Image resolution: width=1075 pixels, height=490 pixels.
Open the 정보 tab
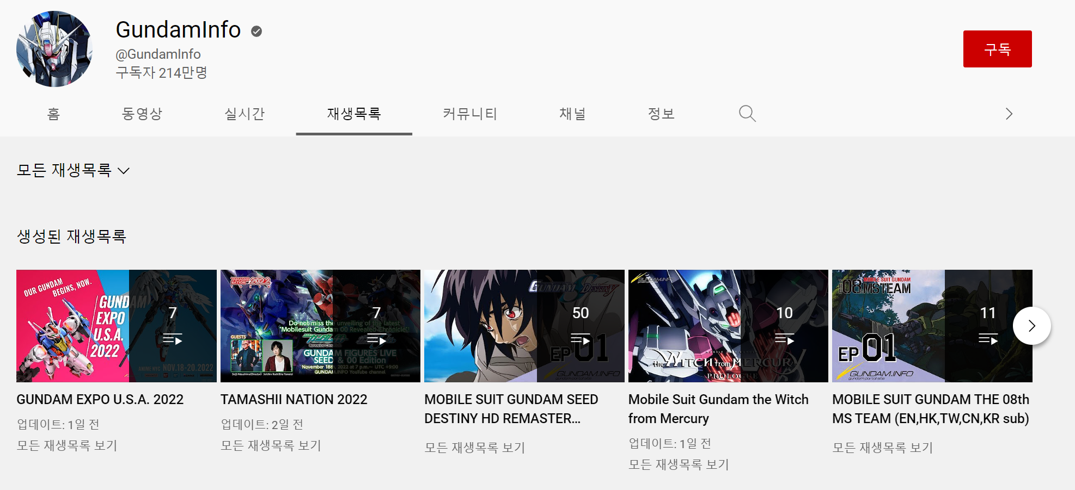pyautogui.click(x=661, y=114)
